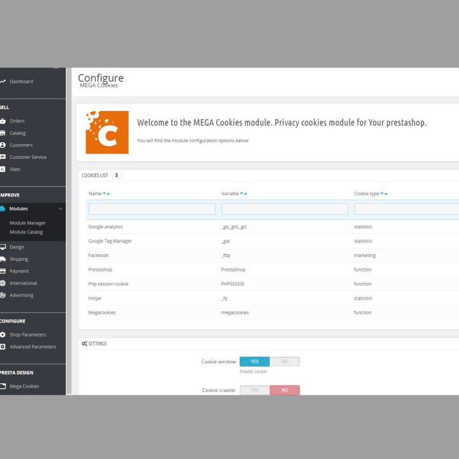
Task: Sort Cookie type column descending
Action: point(382,194)
